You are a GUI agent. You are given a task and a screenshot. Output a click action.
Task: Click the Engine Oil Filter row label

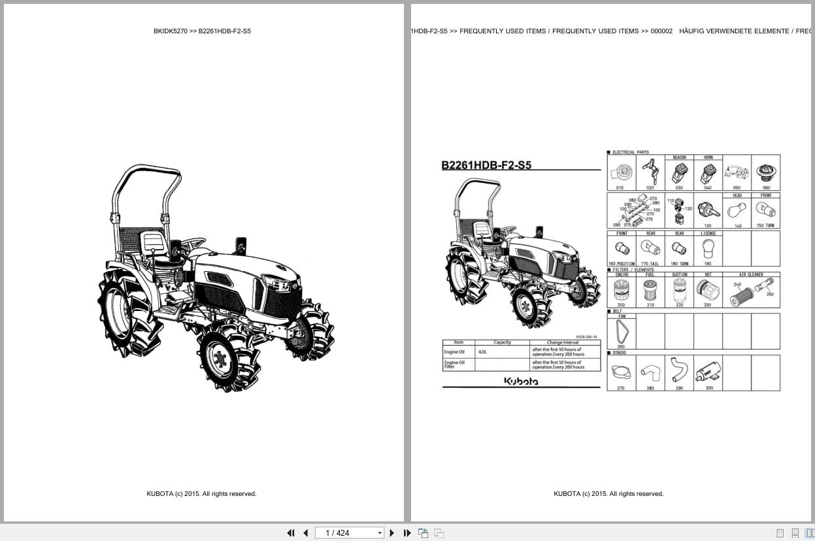click(454, 365)
